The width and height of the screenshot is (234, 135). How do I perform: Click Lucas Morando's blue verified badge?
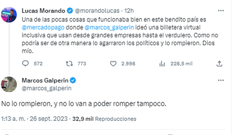71,11
